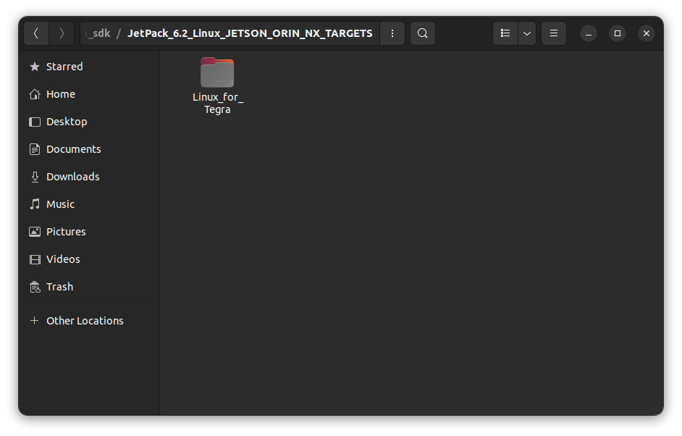Click the Desktop sidebar icon

coord(34,122)
